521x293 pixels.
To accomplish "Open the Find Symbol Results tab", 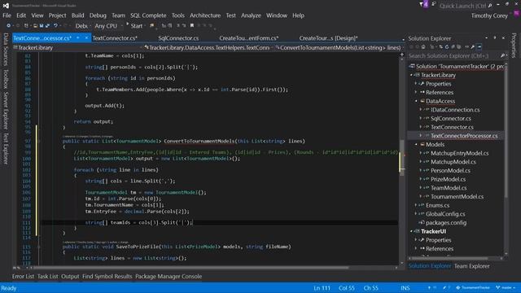I will [x=107, y=277].
